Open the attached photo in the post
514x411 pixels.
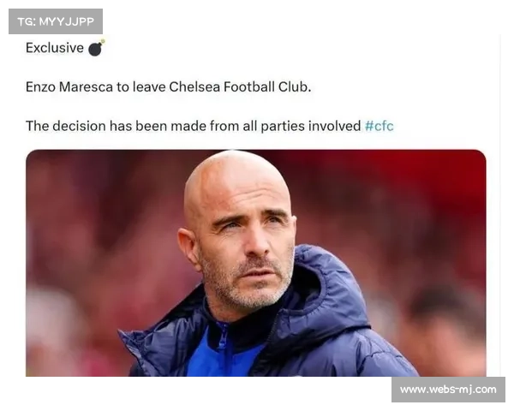pos(255,263)
